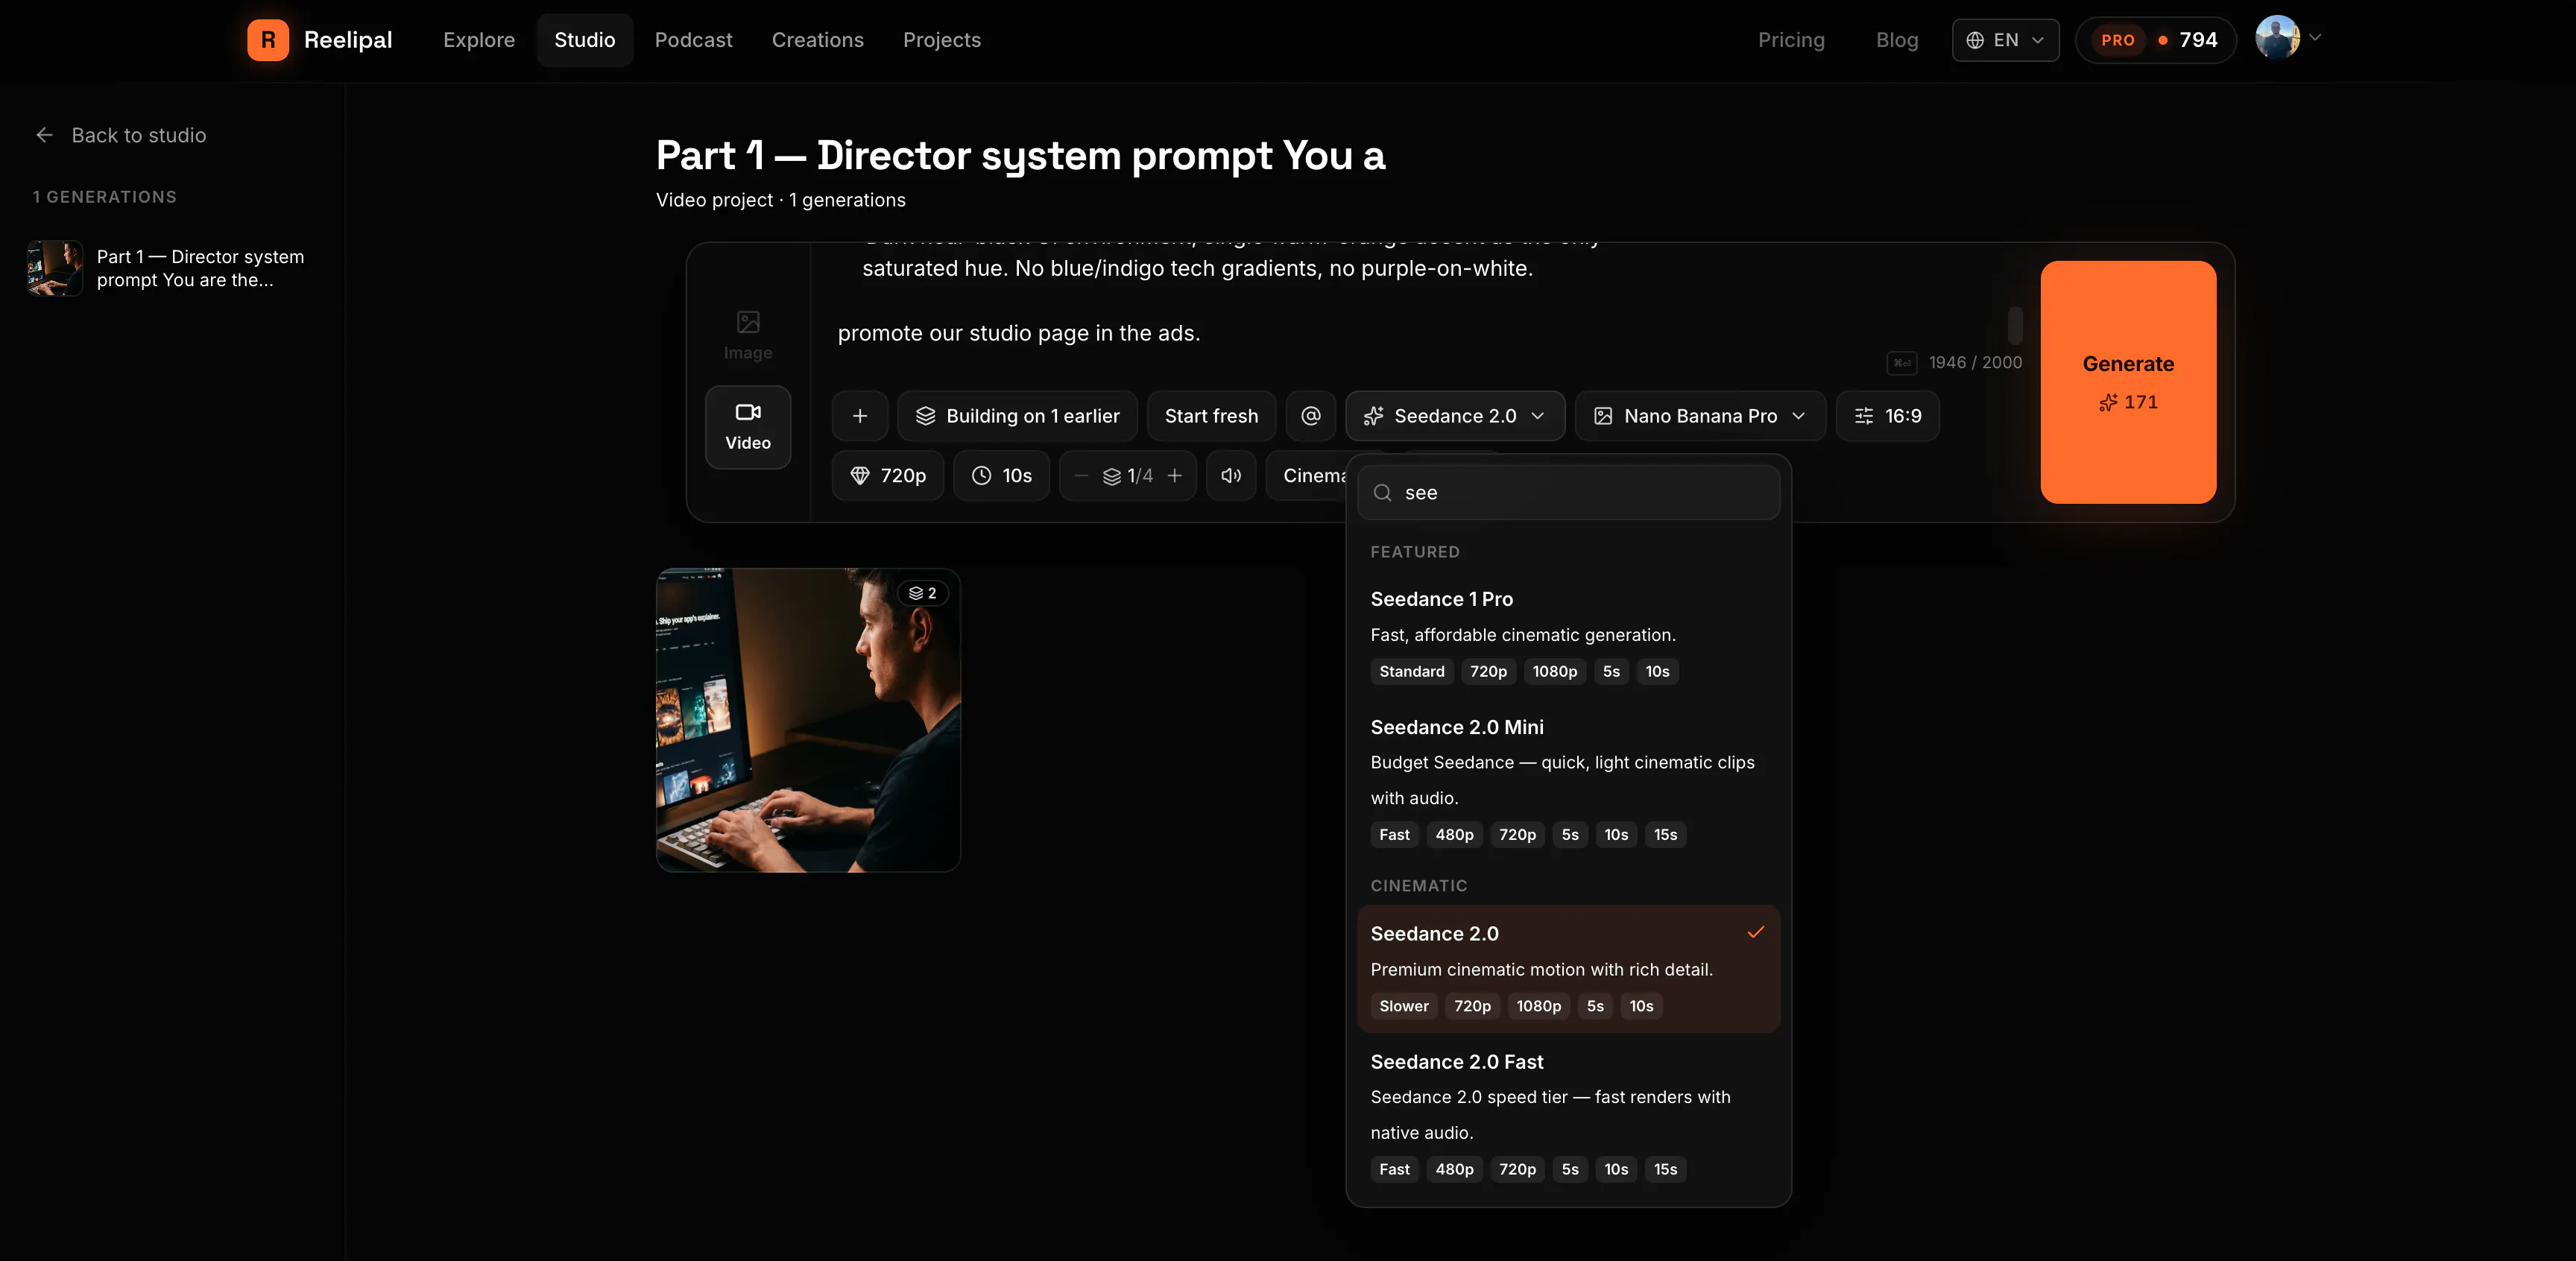Choose the Seedance 2.0 Mini model
2576x1261 pixels.
1568,780
